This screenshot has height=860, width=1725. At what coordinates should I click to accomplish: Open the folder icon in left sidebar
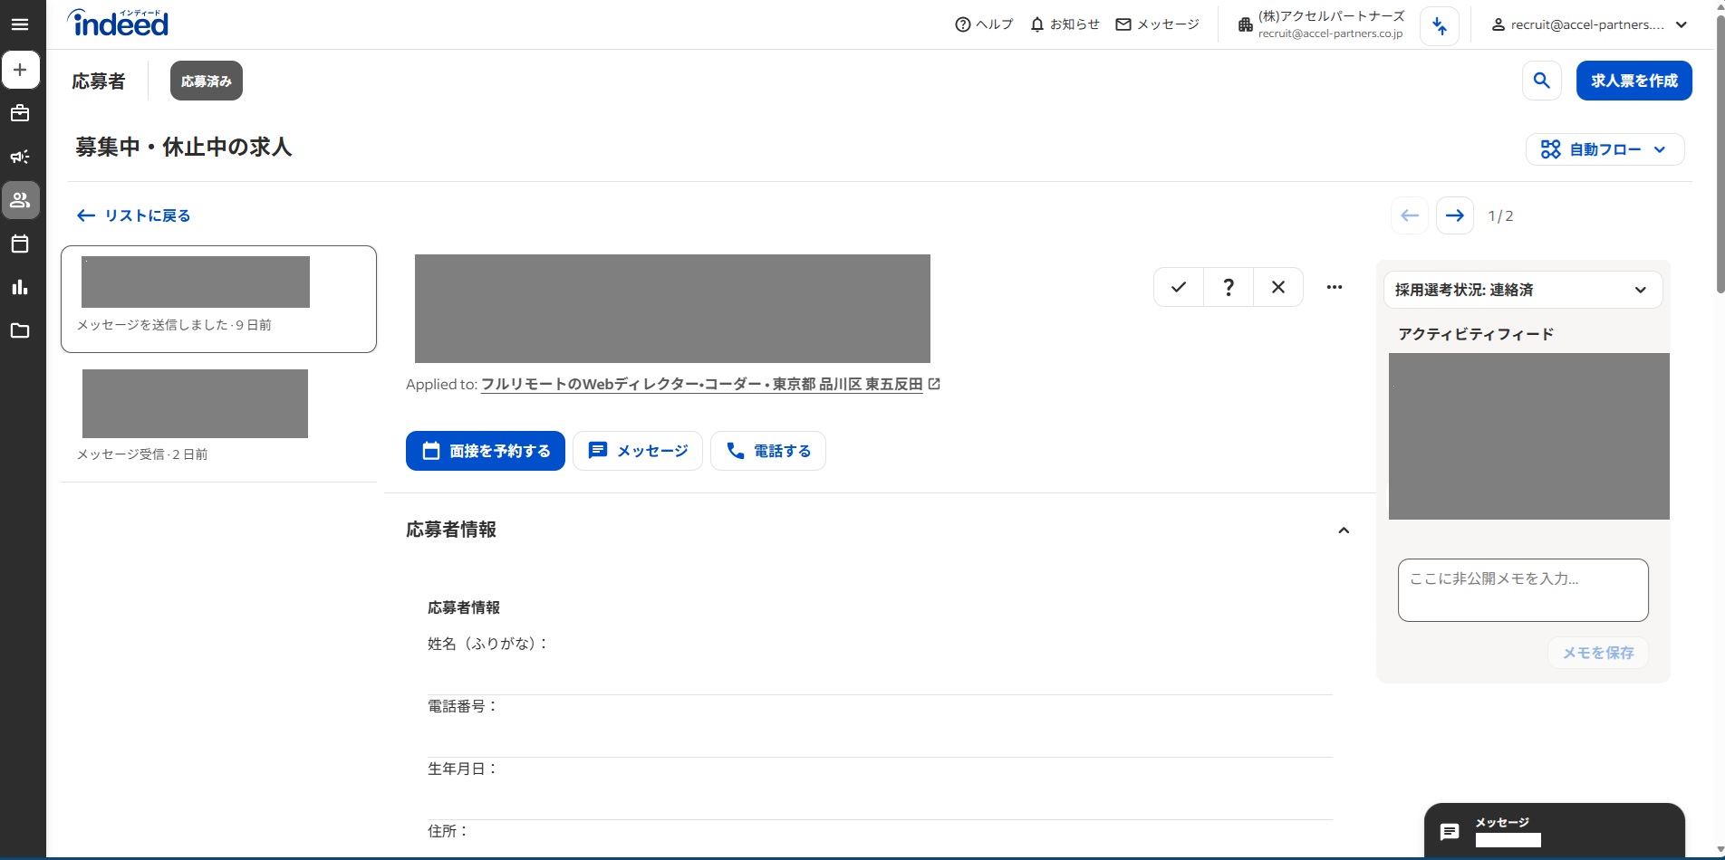(20, 330)
